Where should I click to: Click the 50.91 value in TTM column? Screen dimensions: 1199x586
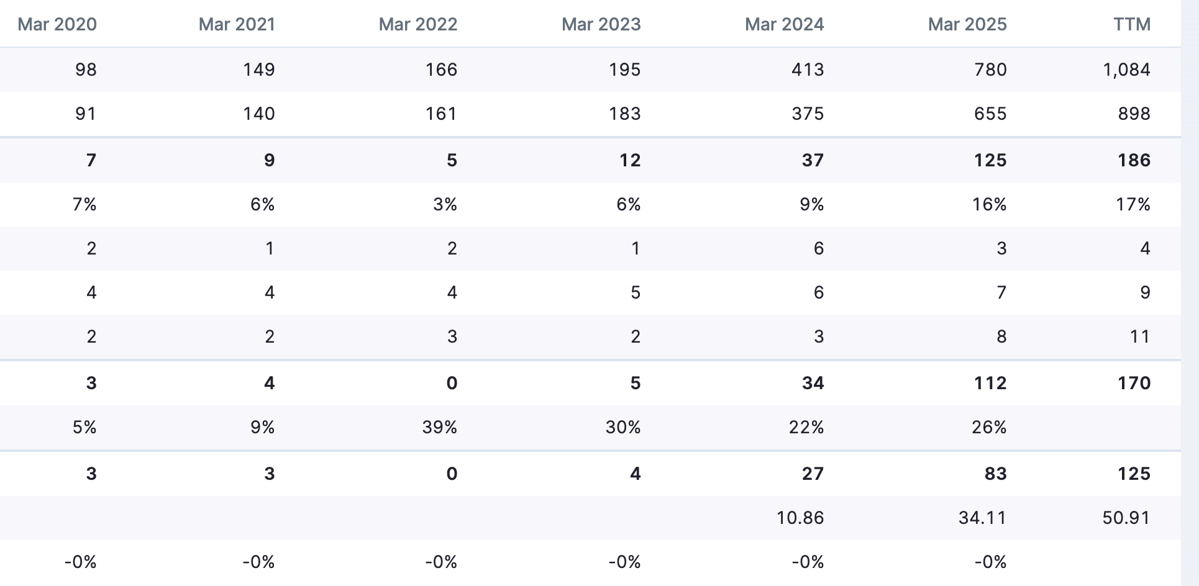pos(1126,518)
